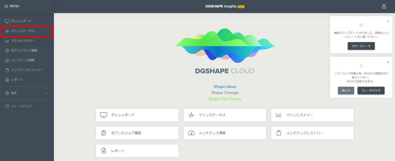The height and width of the screenshot is (161, 395).
Task: Close the update notification card
Action: coord(388,22)
